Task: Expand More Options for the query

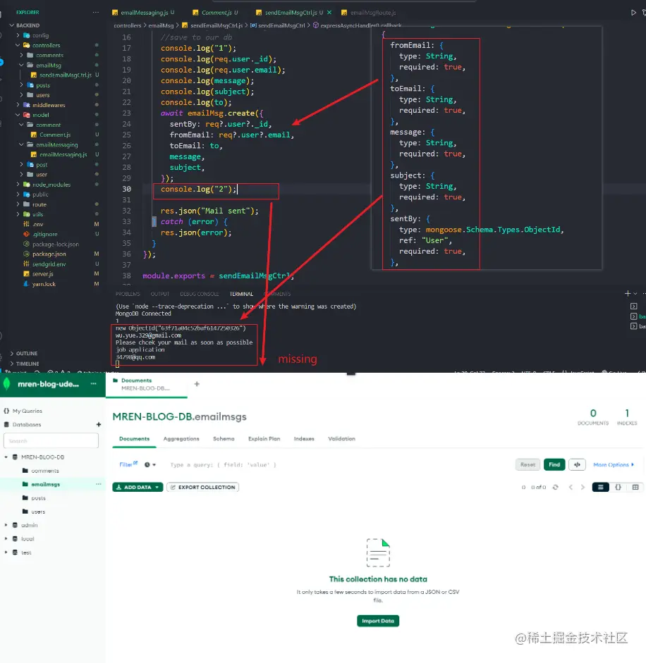Action: (614, 464)
